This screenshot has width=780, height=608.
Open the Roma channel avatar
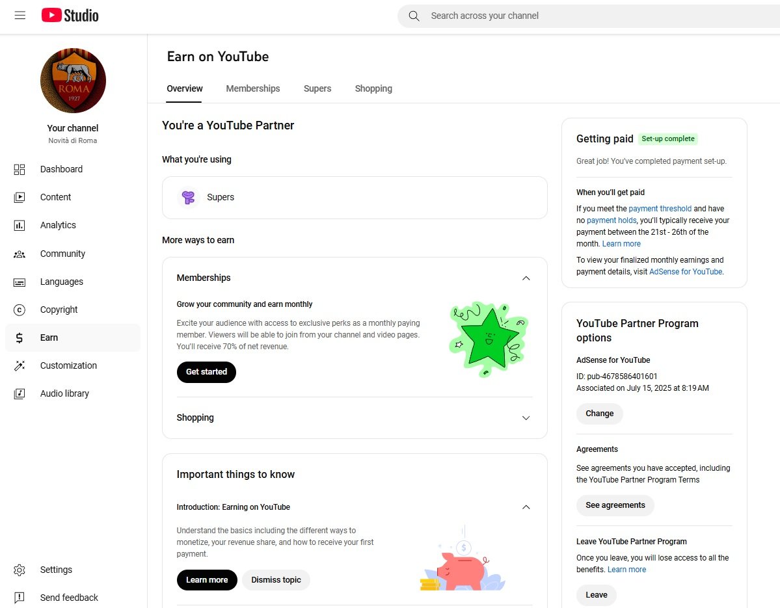pos(73,81)
